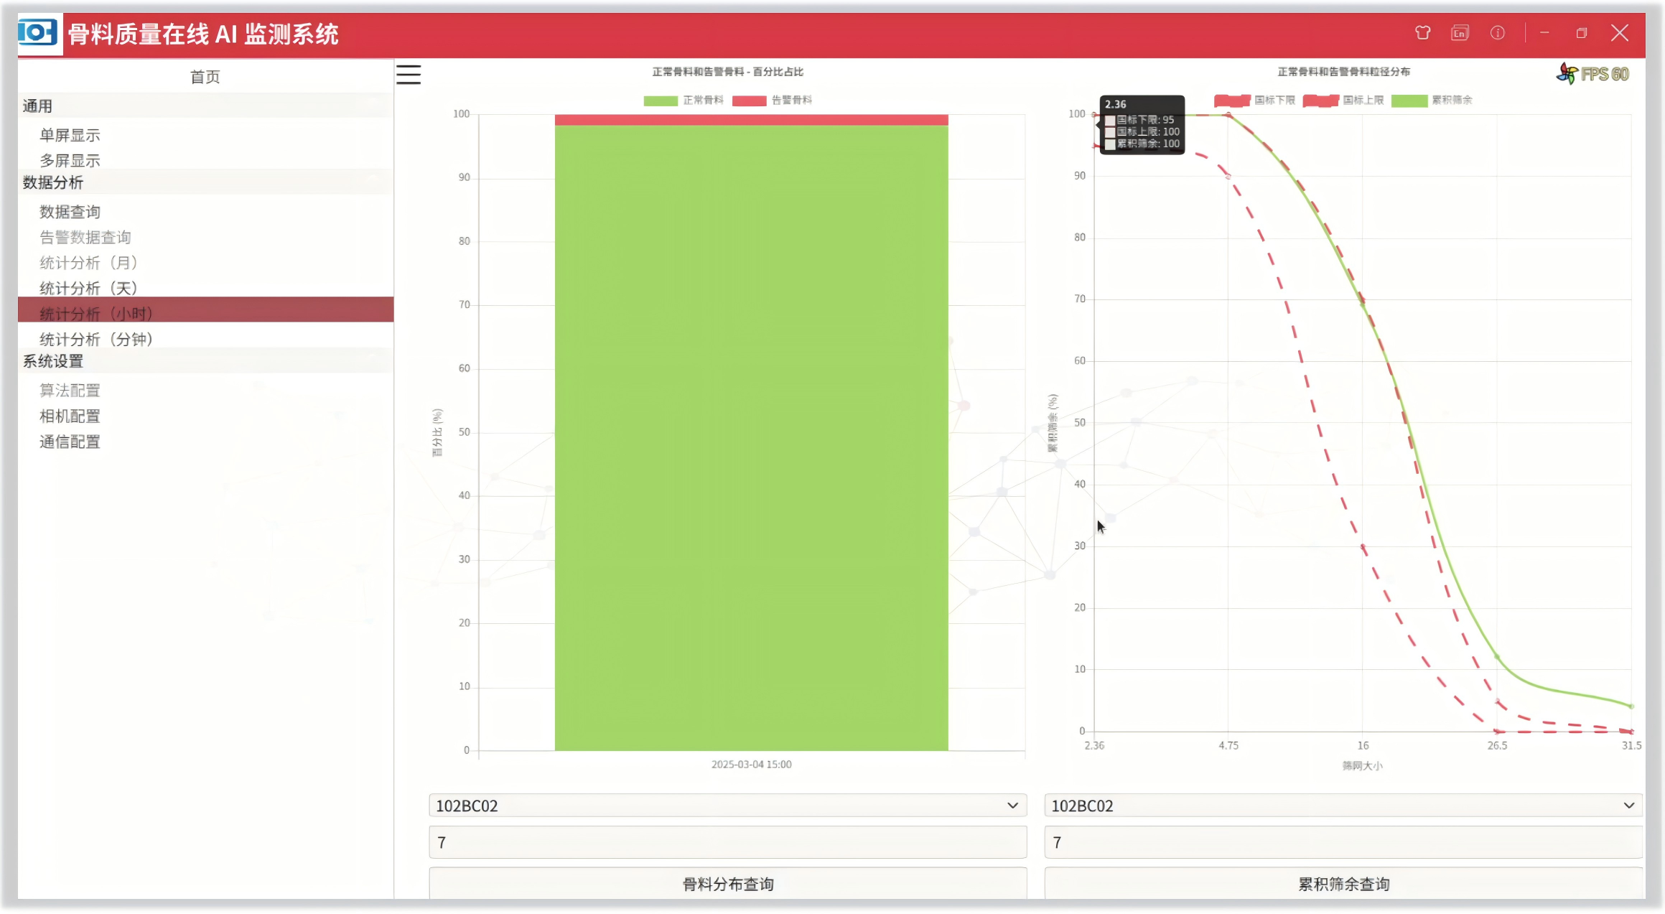Toggle the 国标下限 red legend swatch
The height and width of the screenshot is (914, 1665).
point(1232,101)
